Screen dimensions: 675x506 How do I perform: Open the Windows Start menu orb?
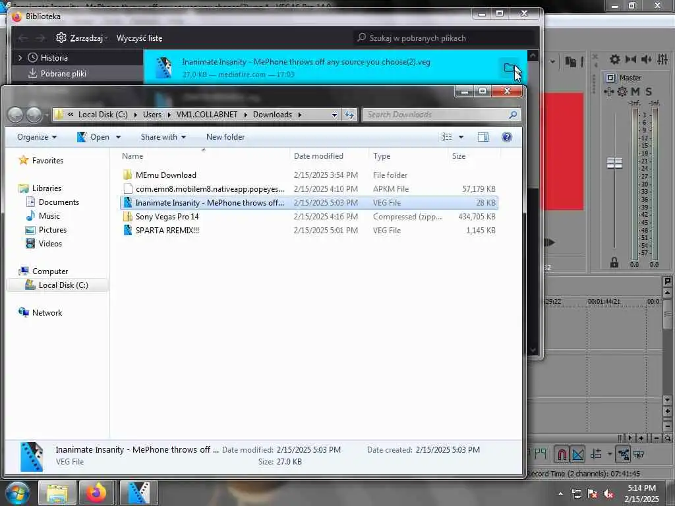(x=17, y=493)
